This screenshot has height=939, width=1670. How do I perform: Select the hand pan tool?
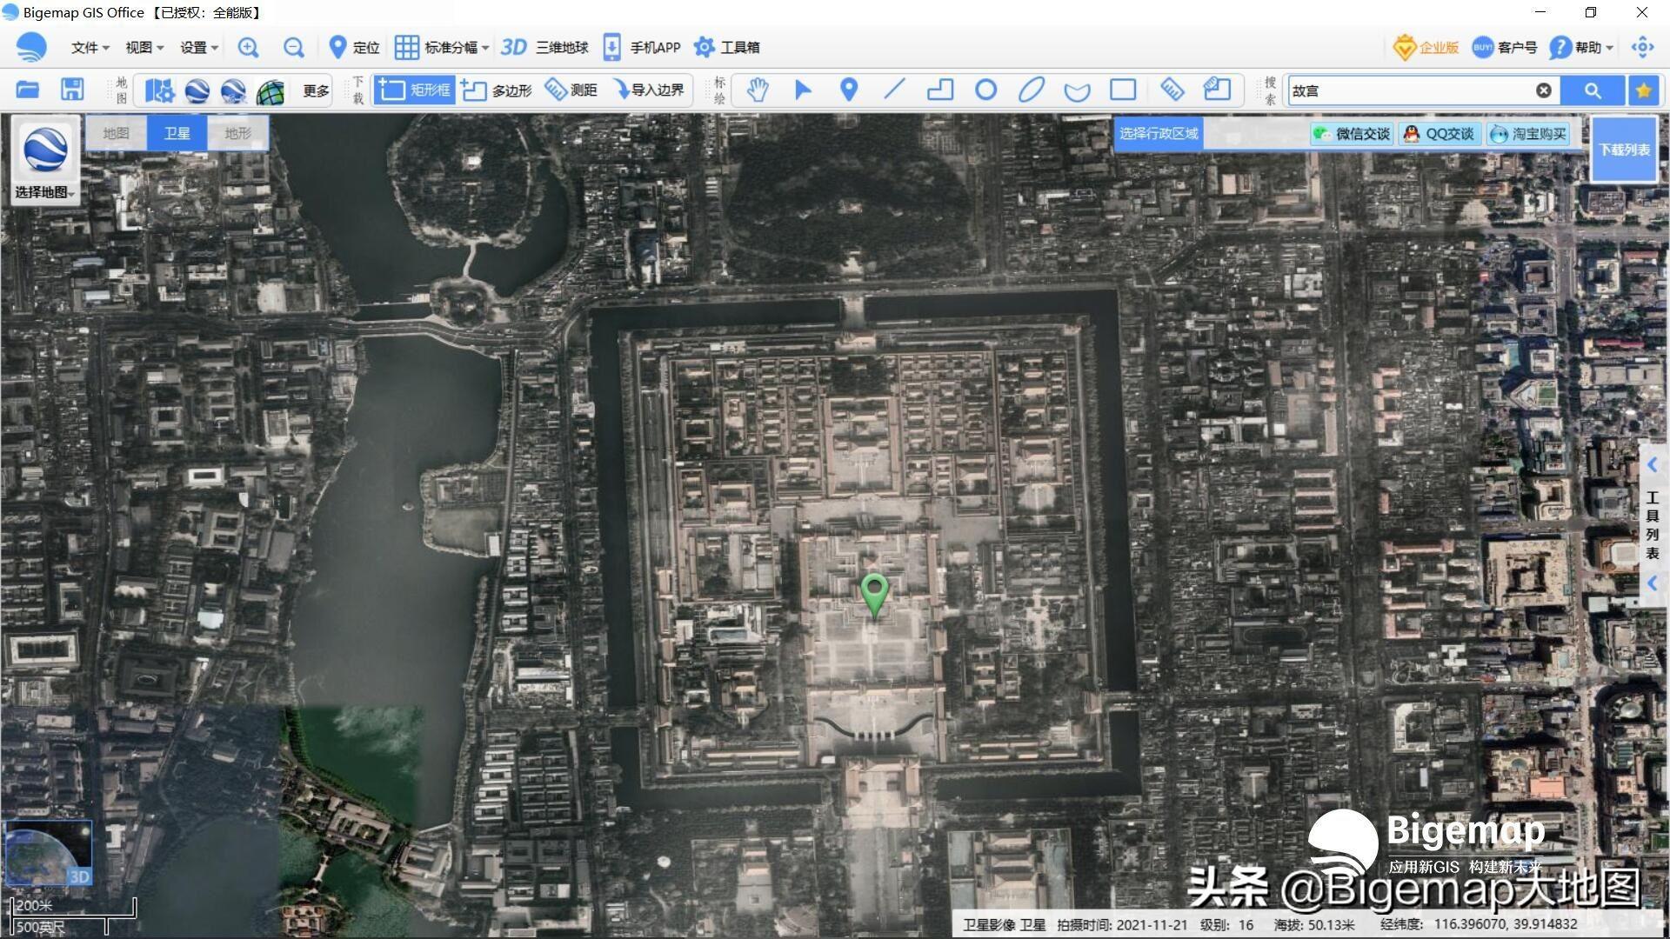pos(758,90)
